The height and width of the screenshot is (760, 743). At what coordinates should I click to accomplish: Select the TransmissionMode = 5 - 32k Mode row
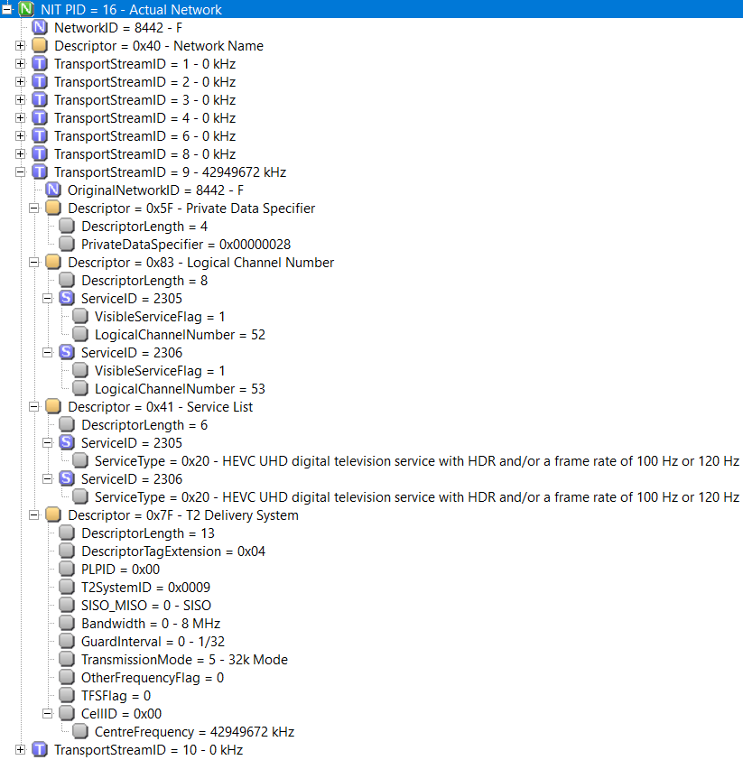(184, 659)
